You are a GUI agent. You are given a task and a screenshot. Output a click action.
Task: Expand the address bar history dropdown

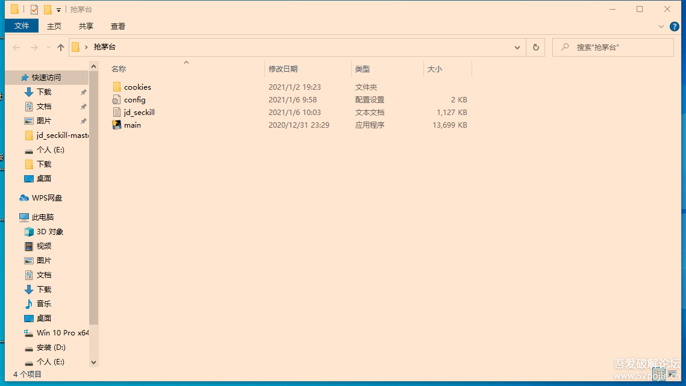517,48
